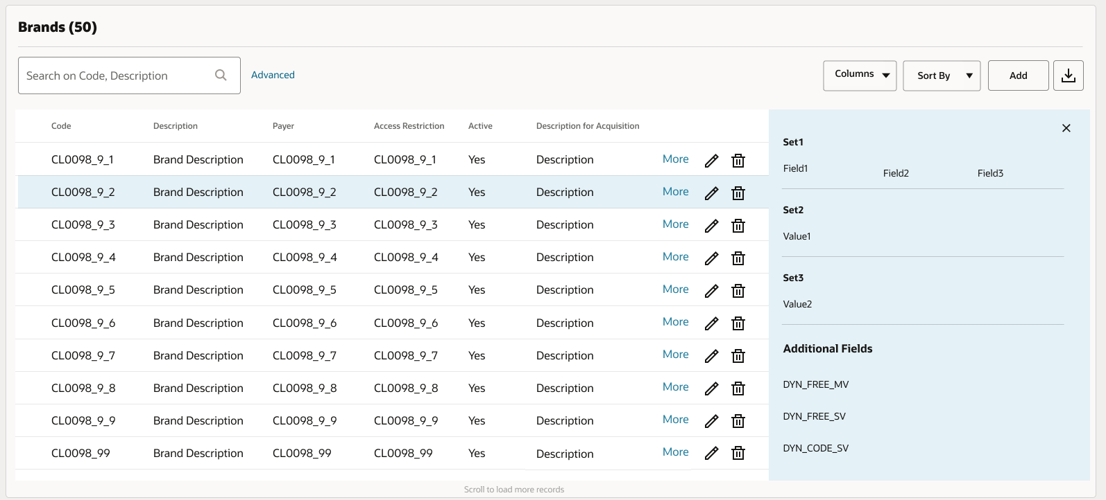Click the download export icon
1106x500 pixels.
tap(1068, 75)
